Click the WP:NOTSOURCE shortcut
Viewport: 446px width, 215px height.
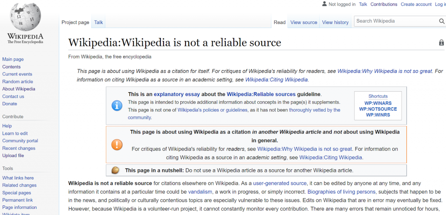pyautogui.click(x=378, y=109)
